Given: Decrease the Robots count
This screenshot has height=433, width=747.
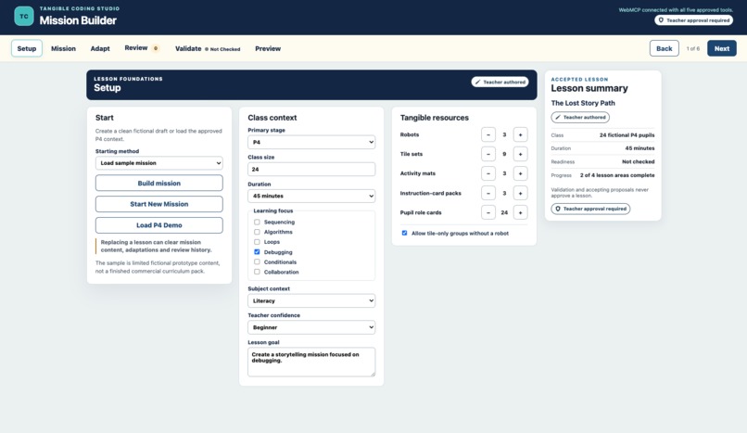Looking at the screenshot, I should (x=487, y=134).
